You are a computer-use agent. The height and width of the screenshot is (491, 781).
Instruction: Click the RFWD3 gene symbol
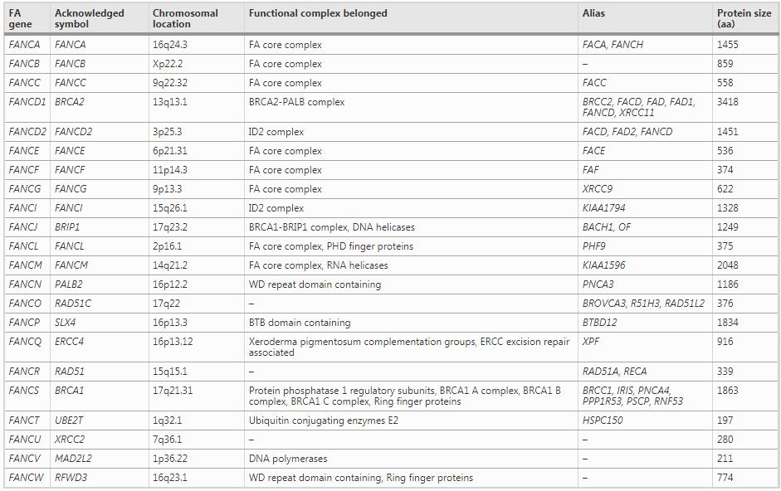tap(70, 478)
